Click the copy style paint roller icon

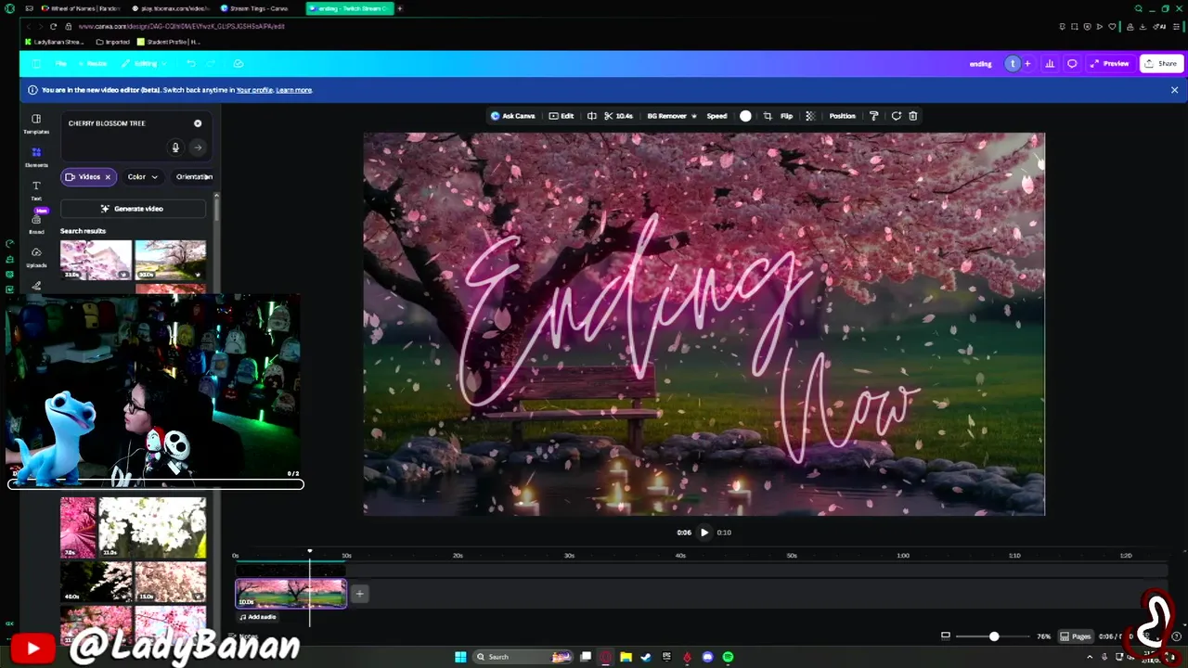pos(873,116)
